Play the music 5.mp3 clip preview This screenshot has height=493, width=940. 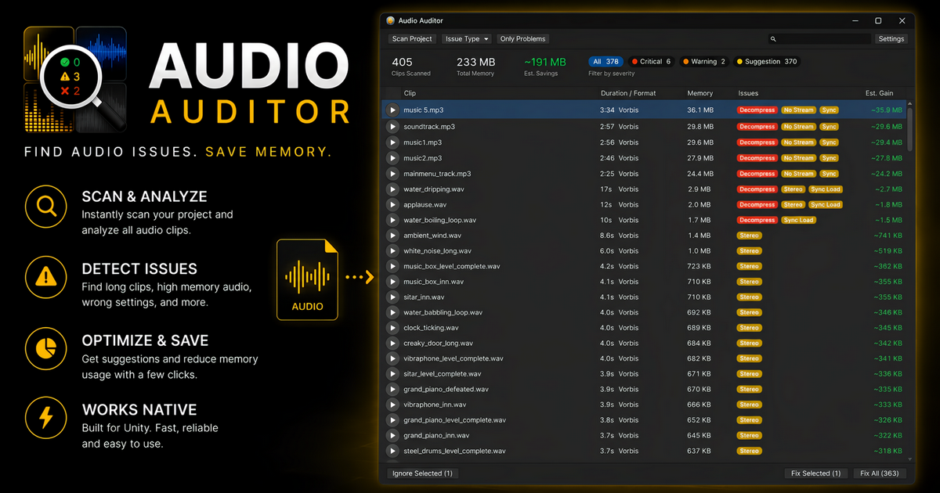tap(393, 110)
